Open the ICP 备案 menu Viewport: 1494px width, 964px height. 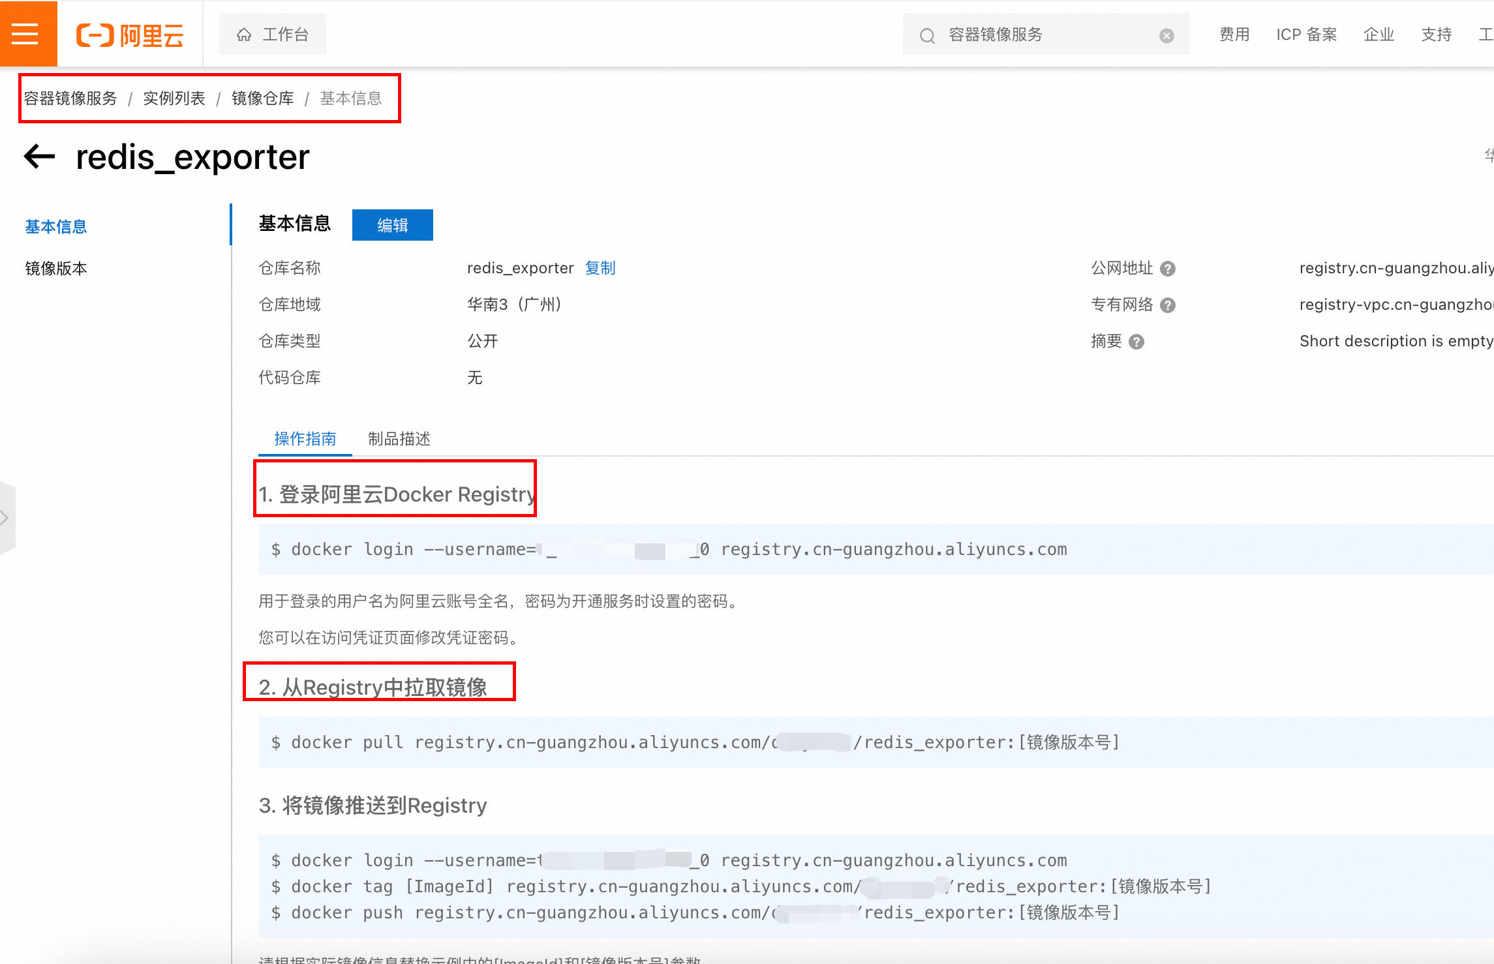[x=1306, y=35]
